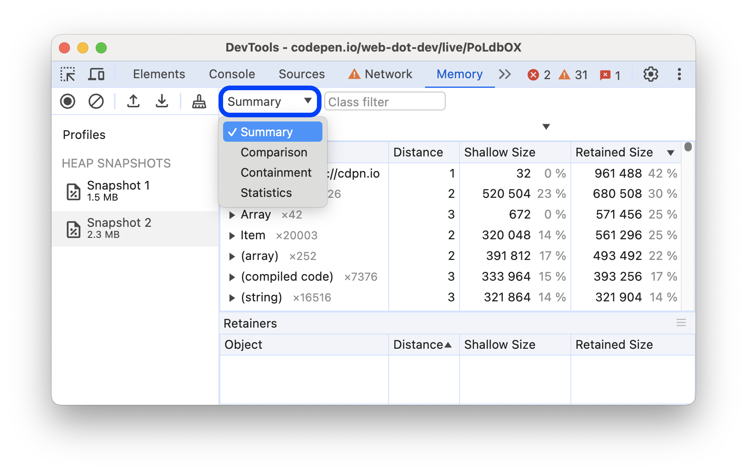Load a profile with the upload icon
Viewport: 747px width, 473px height.
[x=133, y=101]
